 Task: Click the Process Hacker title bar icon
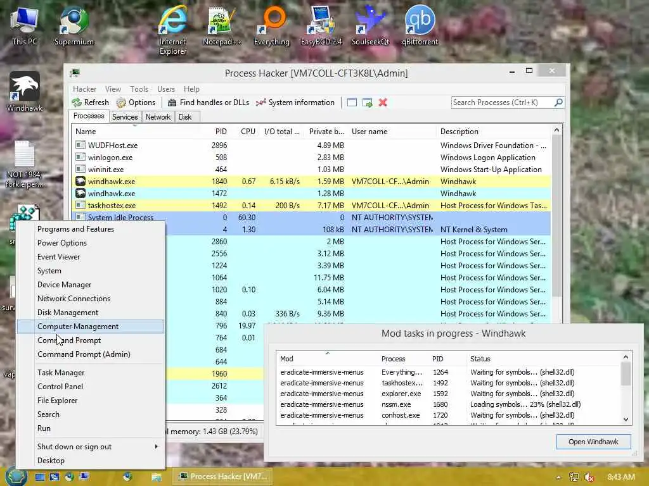pos(75,73)
